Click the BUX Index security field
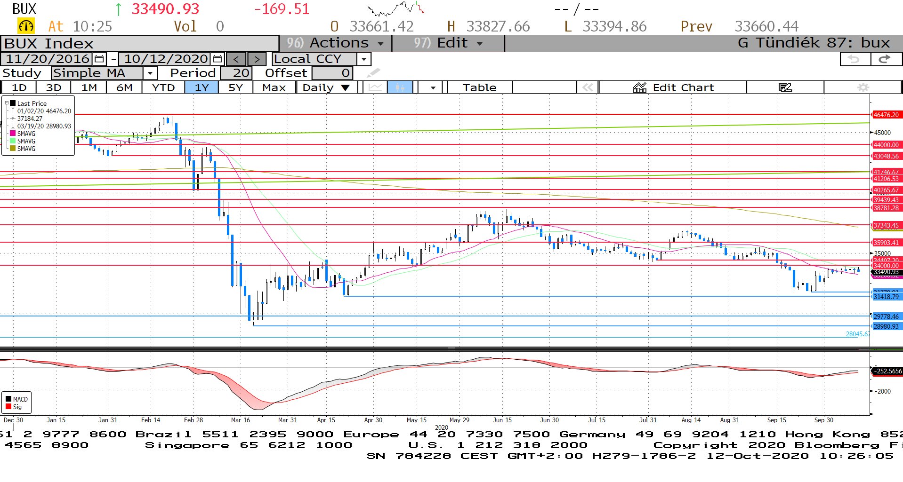903x482 pixels. (140, 43)
